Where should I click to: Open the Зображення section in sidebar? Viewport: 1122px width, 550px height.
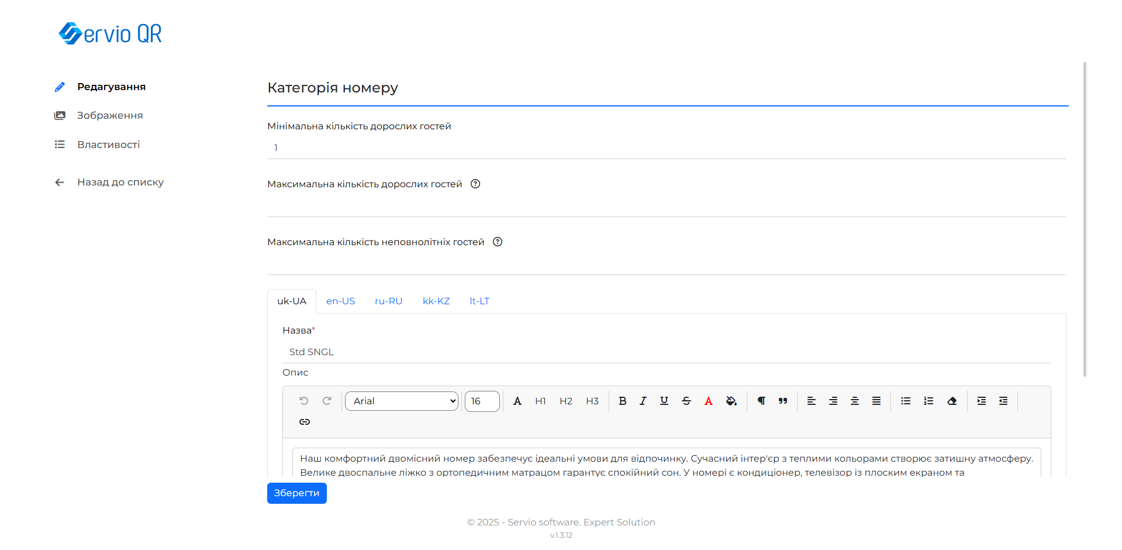point(110,115)
